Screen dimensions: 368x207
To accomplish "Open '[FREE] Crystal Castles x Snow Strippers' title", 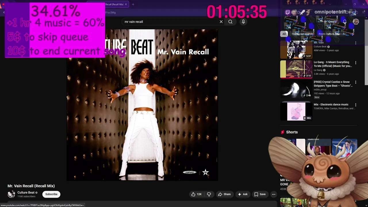I will [x=333, y=84].
